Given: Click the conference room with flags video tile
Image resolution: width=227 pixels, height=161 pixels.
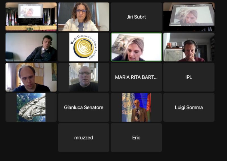Looking at the screenshot, I should tap(31, 17).
